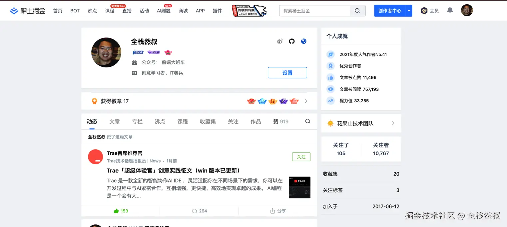This screenshot has height=227, width=507.
Task: Click the 2021年度人气作者 achievement icon
Action: pyautogui.click(x=330, y=54)
